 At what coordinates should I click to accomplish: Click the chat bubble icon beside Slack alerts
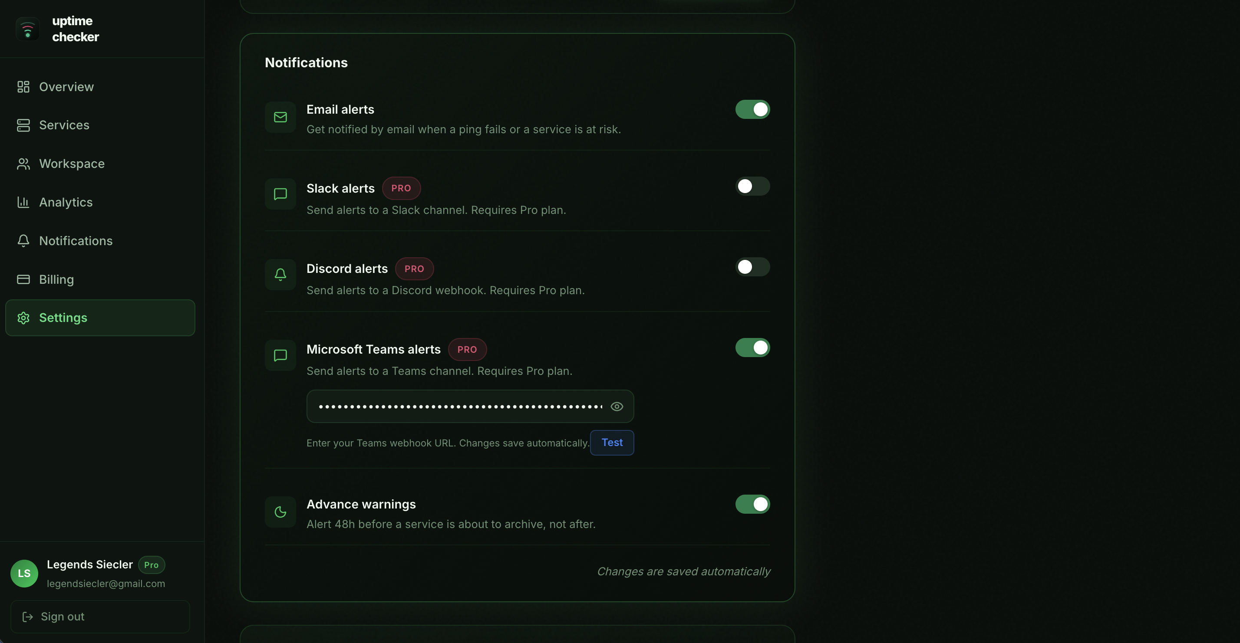coord(280,194)
